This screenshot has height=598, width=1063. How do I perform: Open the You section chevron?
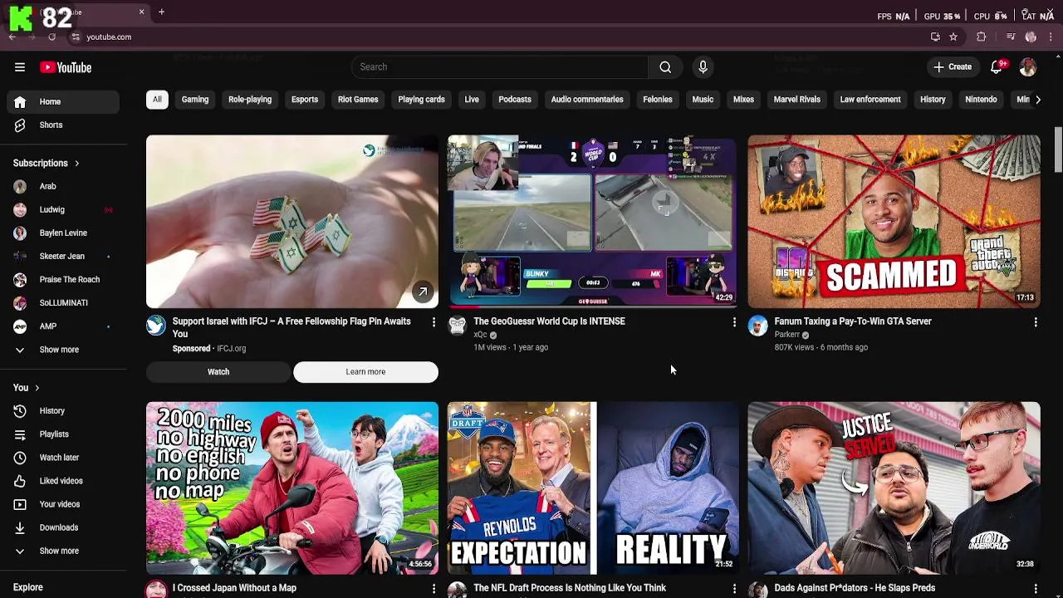tap(37, 388)
